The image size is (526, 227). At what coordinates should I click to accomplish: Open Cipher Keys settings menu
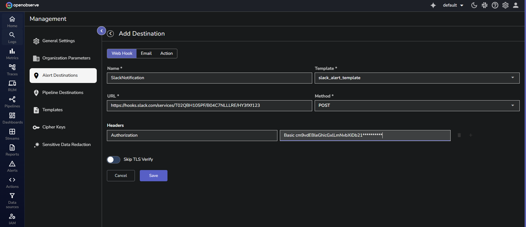[54, 127]
